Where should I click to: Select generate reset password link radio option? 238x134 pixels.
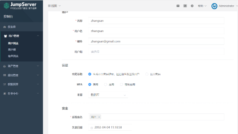90,74
